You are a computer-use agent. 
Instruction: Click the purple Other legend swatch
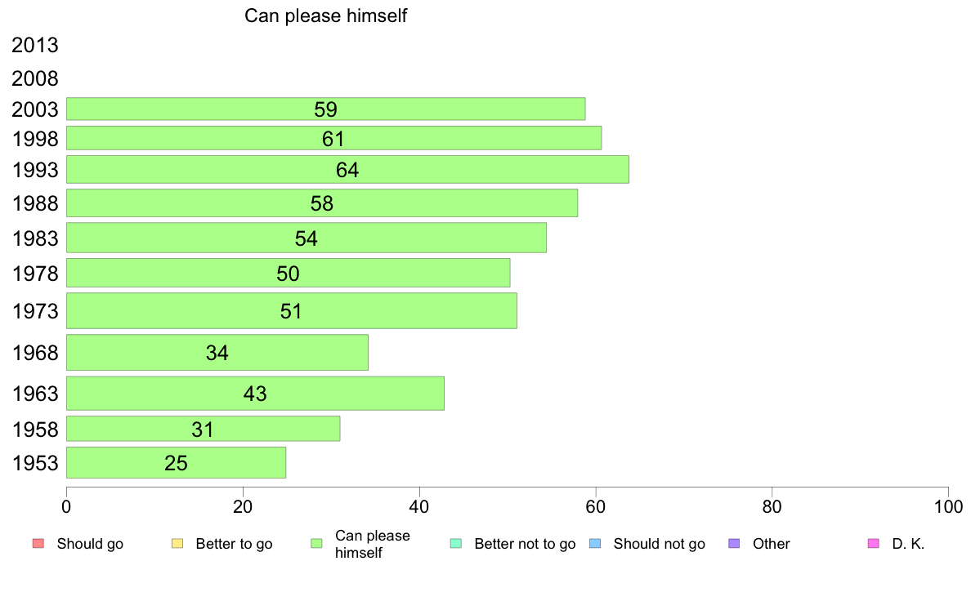pos(735,544)
